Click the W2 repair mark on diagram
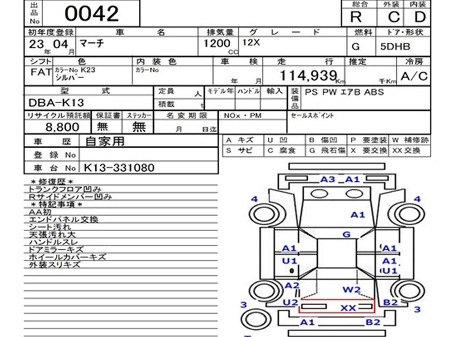 click(x=351, y=290)
